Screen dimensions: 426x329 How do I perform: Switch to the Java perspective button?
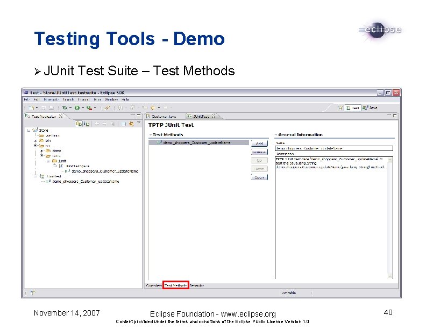pyautogui.click(x=370, y=108)
